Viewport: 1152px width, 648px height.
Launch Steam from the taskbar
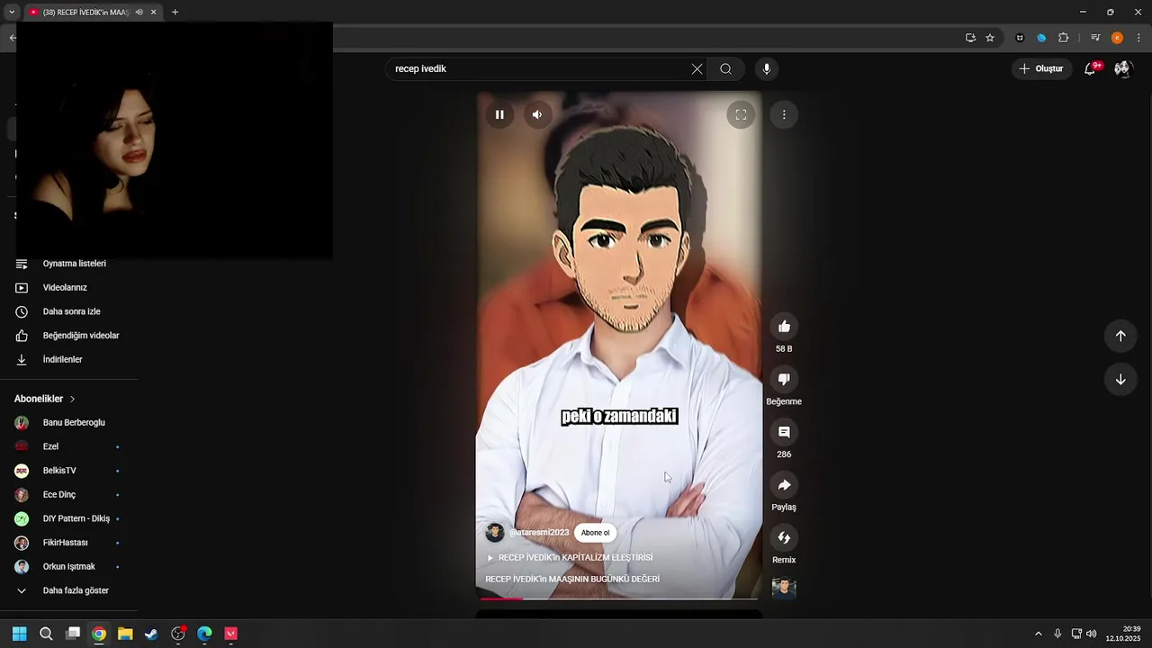click(x=151, y=634)
